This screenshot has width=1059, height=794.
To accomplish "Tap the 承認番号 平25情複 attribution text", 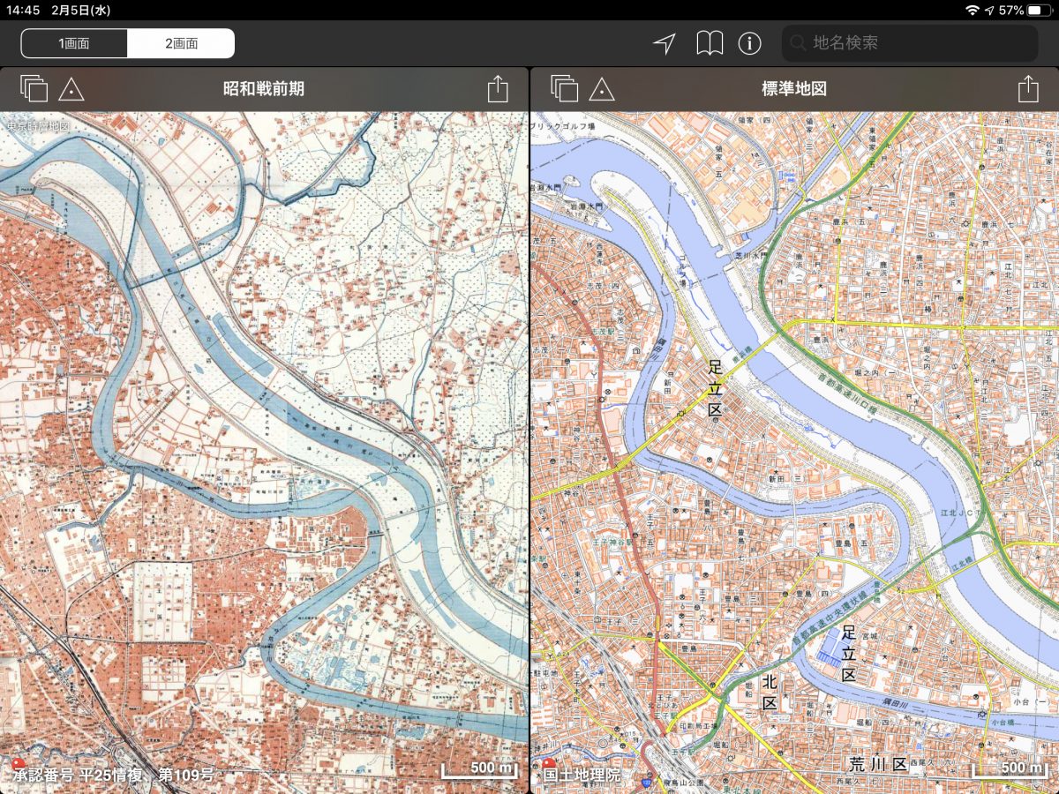I will click(113, 775).
